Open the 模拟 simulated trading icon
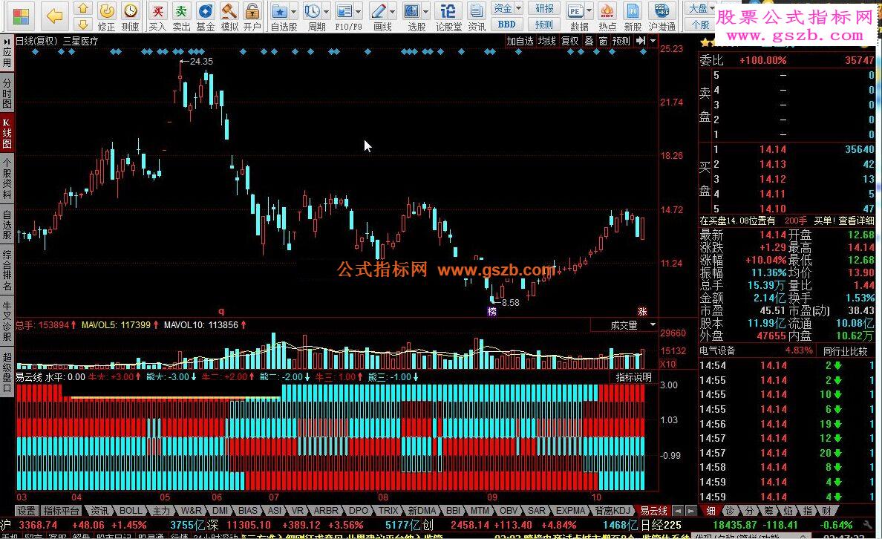The image size is (882, 539). tap(229, 16)
